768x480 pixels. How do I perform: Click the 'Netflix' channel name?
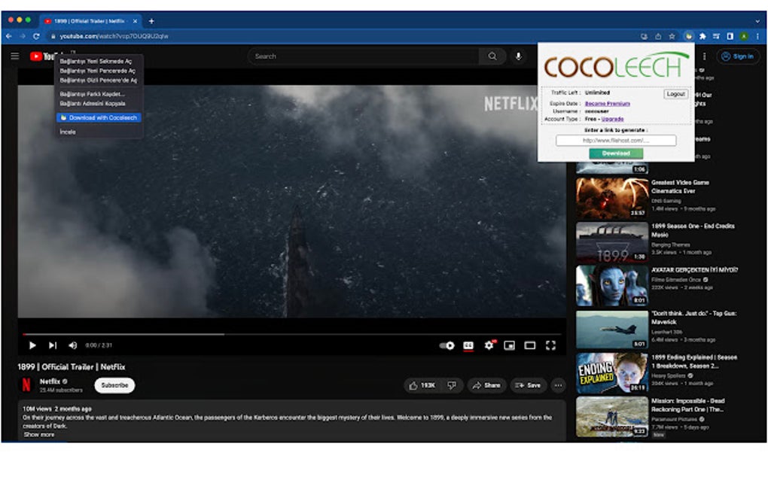coord(50,381)
